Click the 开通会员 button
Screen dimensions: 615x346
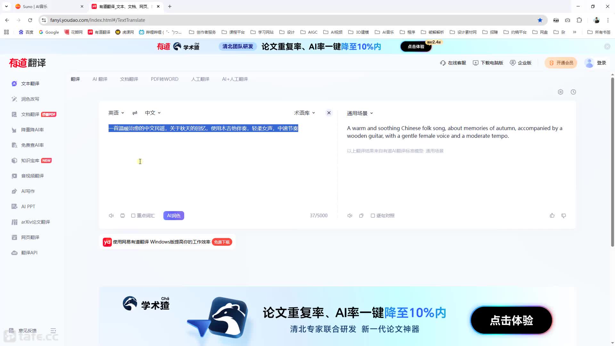click(561, 63)
